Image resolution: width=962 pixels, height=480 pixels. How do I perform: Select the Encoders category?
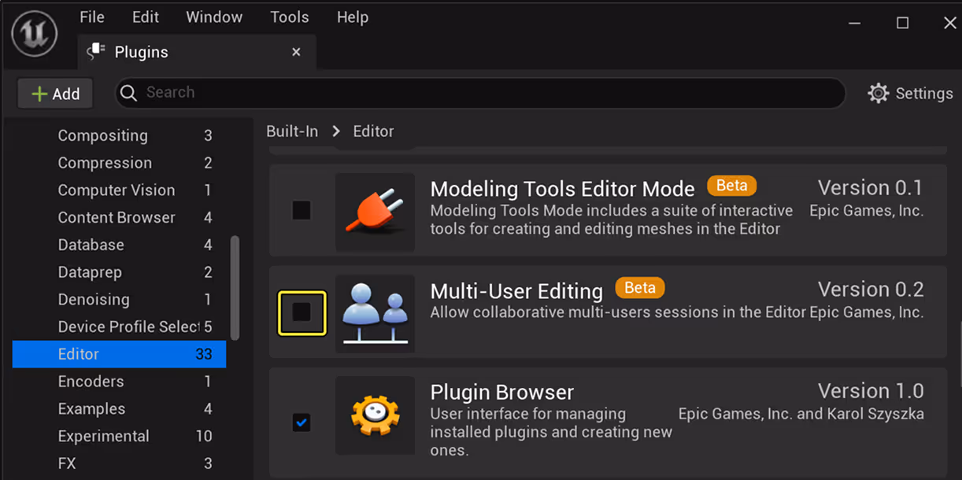point(119,382)
